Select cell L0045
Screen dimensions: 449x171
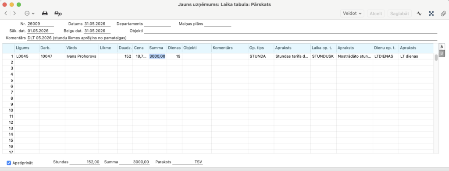27,56
